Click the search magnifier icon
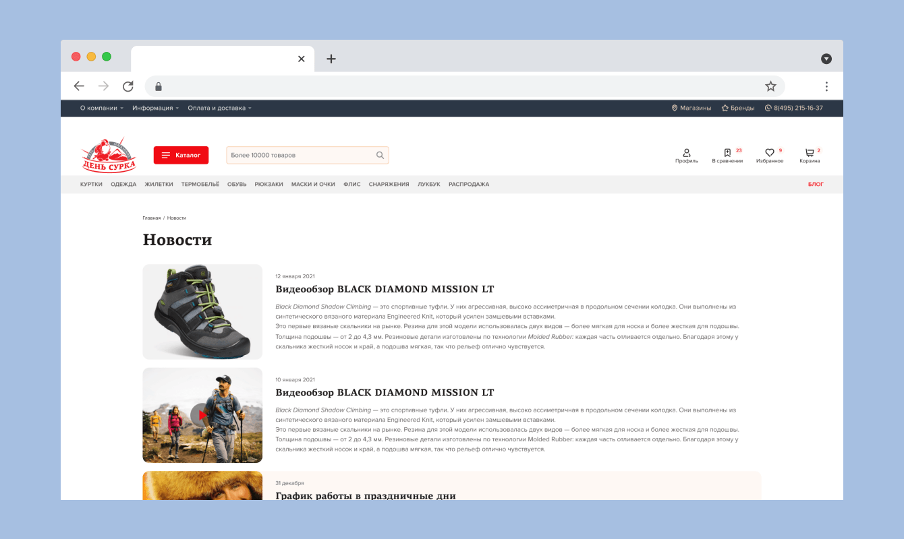 coord(380,156)
